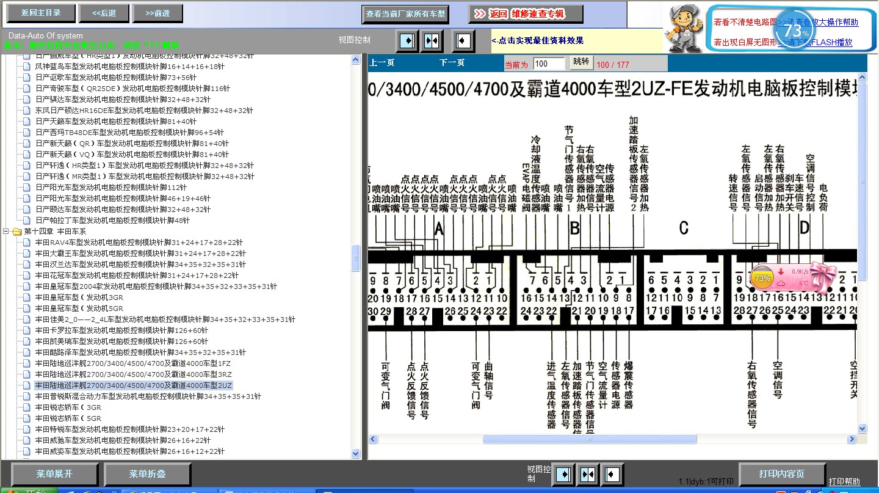Expand the menu with 菜单展开
Screen dimensions: 879x493
click(x=54, y=474)
